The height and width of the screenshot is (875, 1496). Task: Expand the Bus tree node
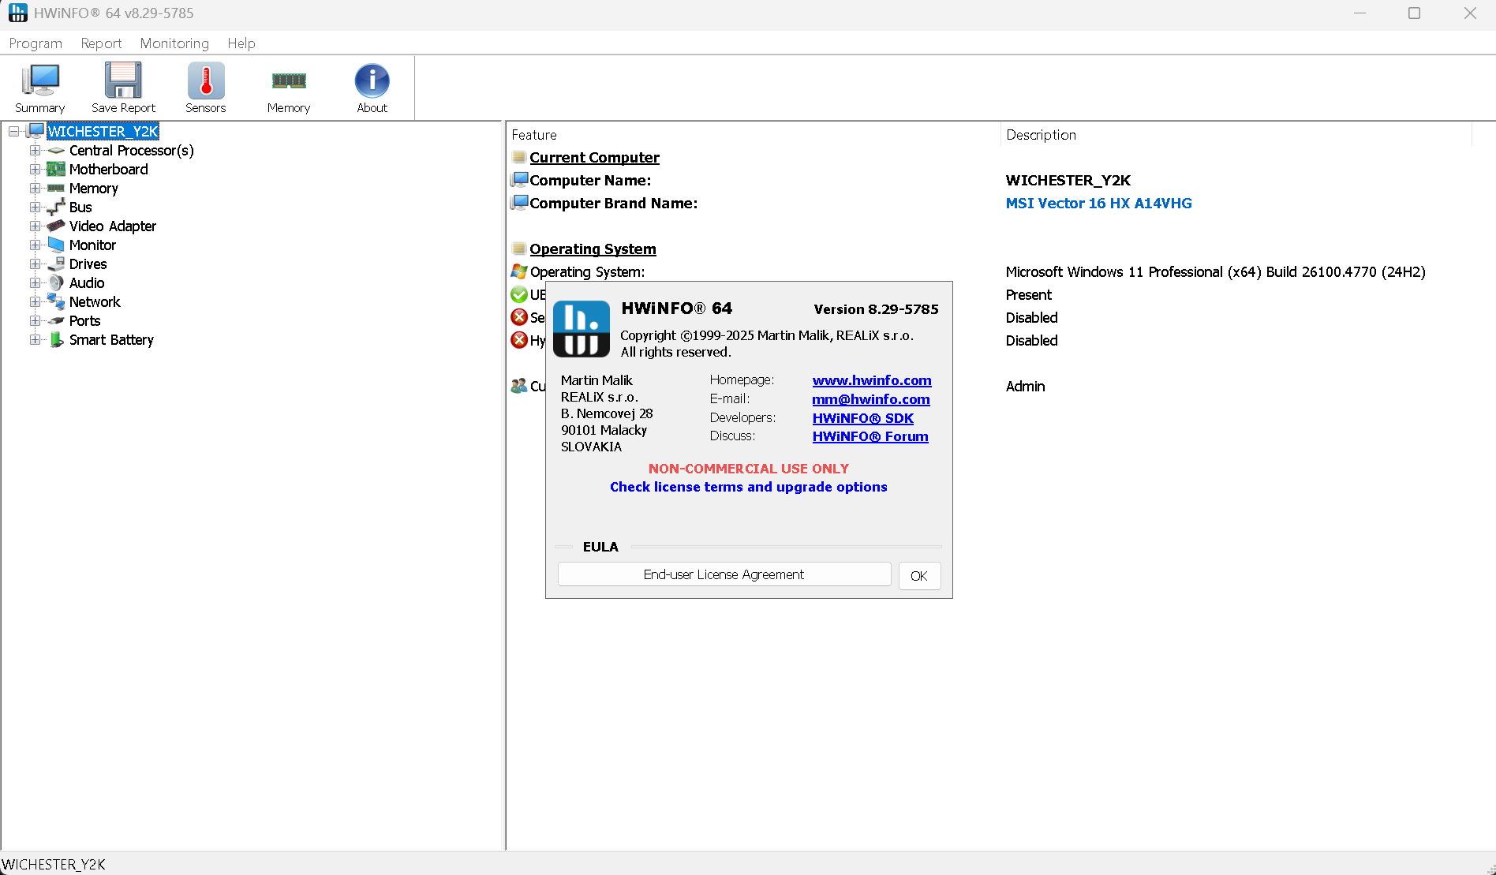(35, 207)
